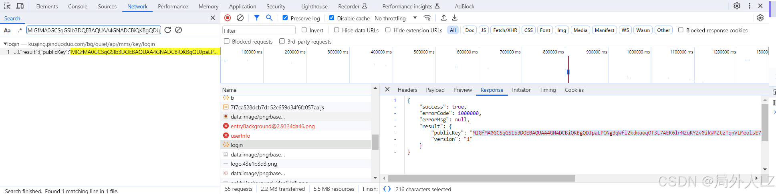Toggle the device toolbar icon
This screenshot has width=776, height=194.
tap(20, 6)
